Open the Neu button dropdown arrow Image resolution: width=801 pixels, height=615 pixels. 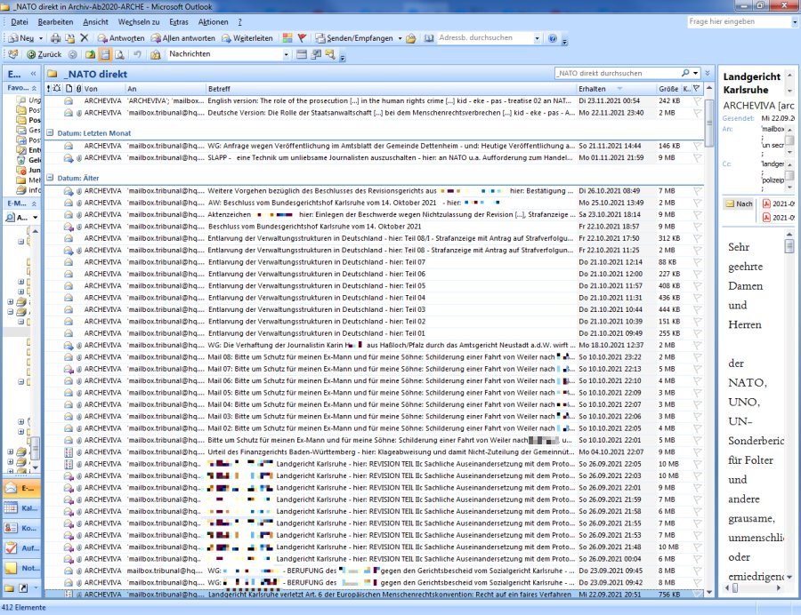(x=41, y=38)
